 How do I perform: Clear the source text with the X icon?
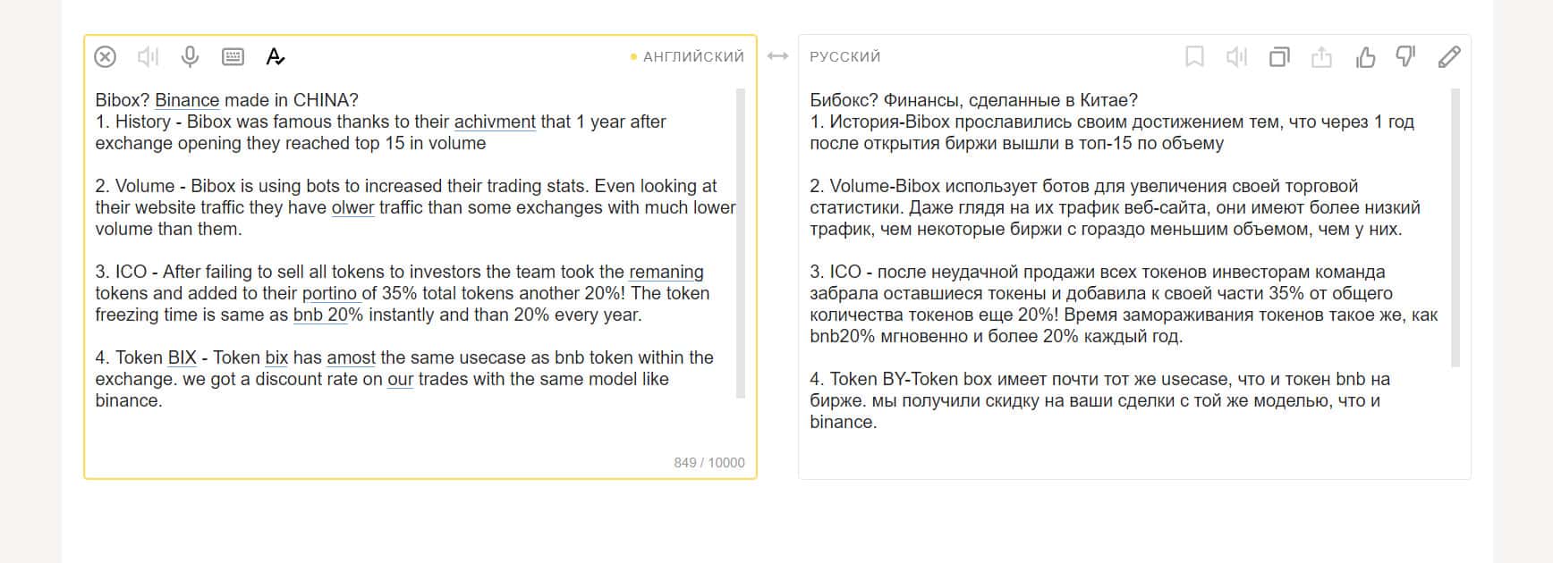106,57
